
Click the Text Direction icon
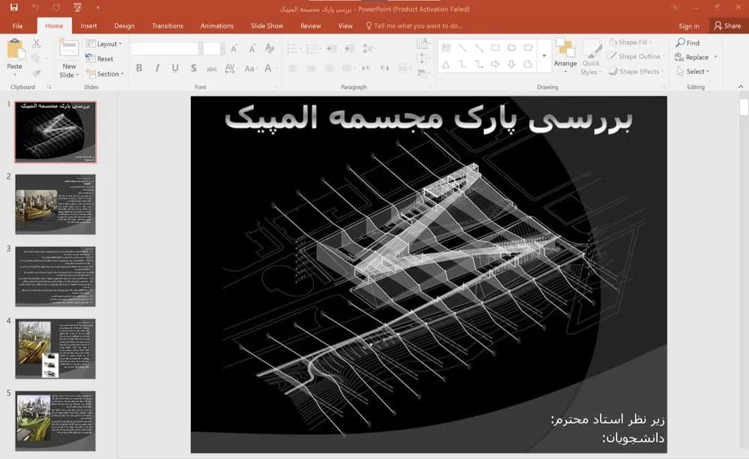pos(422,44)
